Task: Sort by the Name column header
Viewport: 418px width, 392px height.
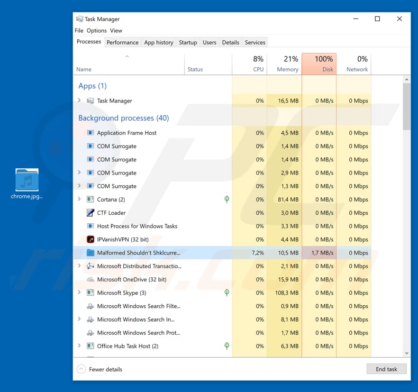Action: click(129, 64)
